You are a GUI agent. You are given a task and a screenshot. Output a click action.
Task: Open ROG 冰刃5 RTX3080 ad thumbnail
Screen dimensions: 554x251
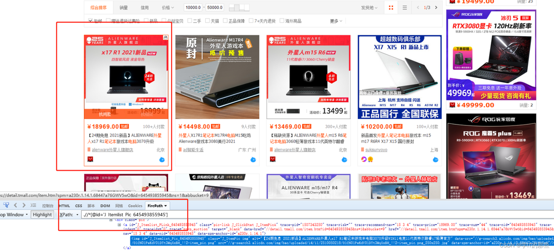(x=491, y=55)
